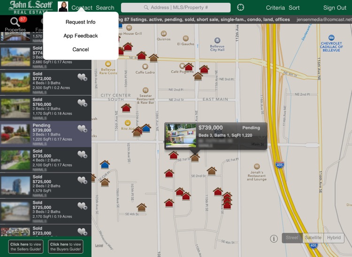Focus the Address MLS/Property search field
Screen dimensions: 352x257
coord(176,8)
